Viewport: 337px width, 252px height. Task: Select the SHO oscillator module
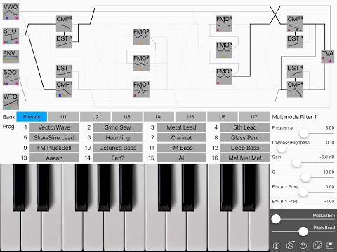[11, 36]
